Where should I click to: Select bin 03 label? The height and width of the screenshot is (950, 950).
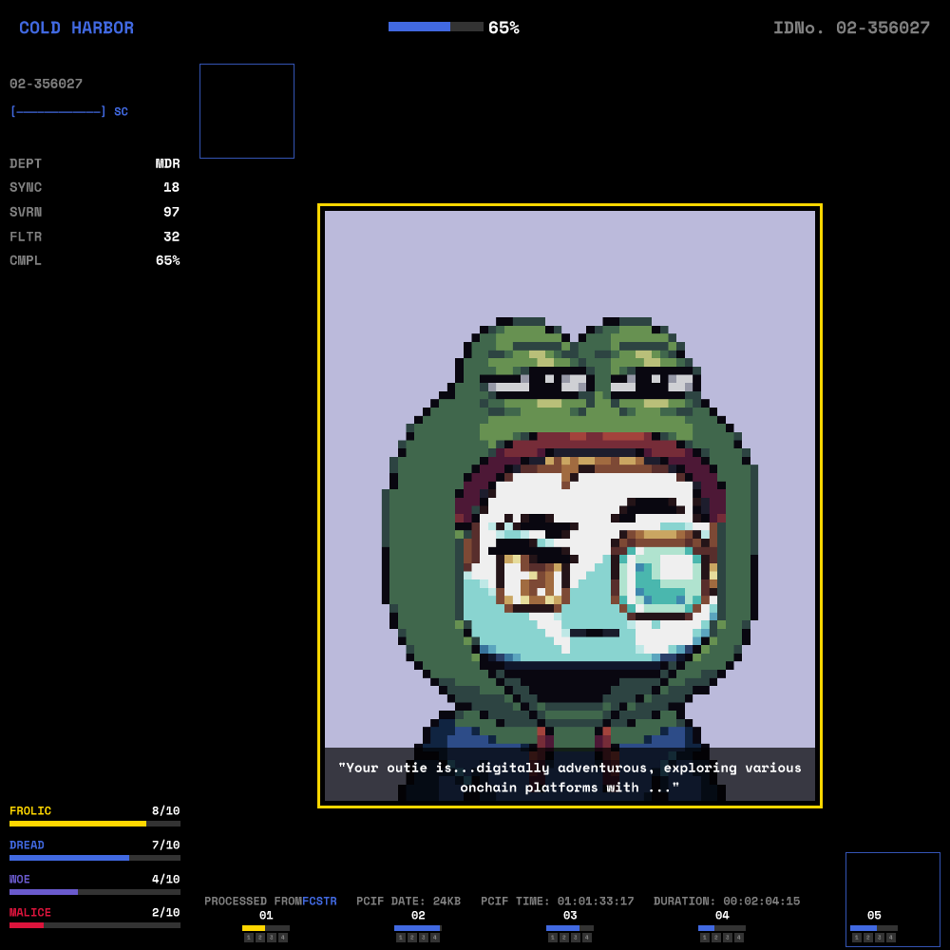pyautogui.click(x=570, y=916)
